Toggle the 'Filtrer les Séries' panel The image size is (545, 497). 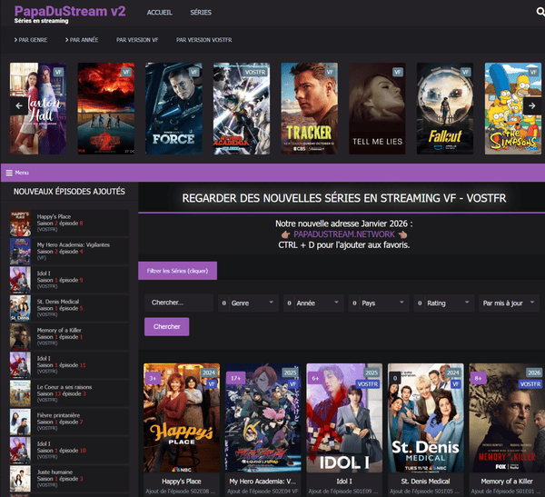click(178, 271)
